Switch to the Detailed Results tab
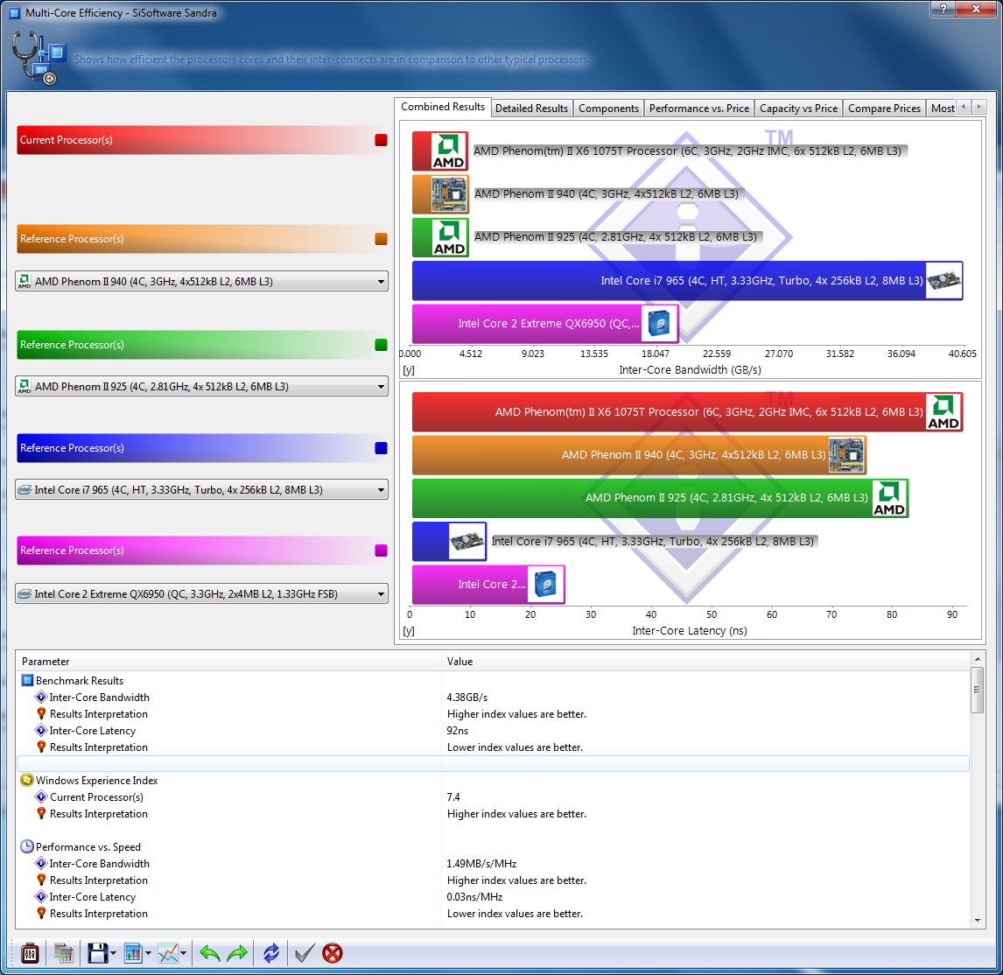This screenshot has height=975, width=1003. click(x=531, y=109)
